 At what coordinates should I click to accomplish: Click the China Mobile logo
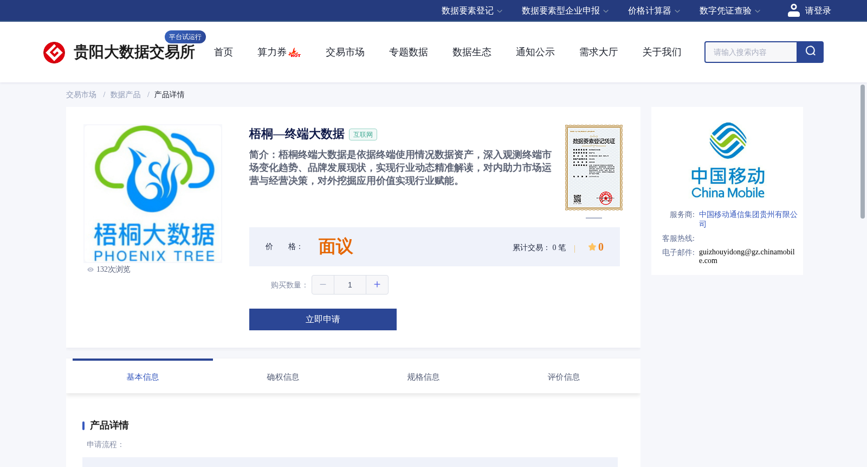[728, 161]
